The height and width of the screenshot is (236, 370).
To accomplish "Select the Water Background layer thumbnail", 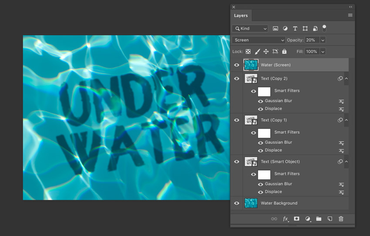I will click(x=251, y=203).
